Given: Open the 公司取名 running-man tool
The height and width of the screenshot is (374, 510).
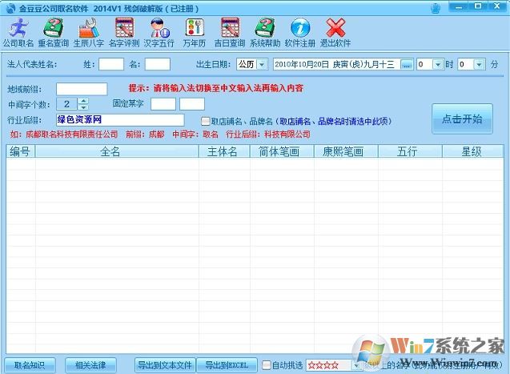Looking at the screenshot, I should pyautogui.click(x=18, y=33).
